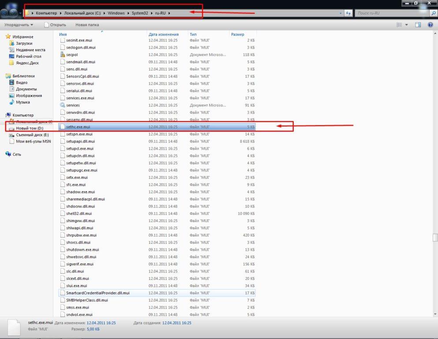Click the file icon of setupapi.dll.mui
The height and width of the screenshot is (339, 438).
(63, 141)
